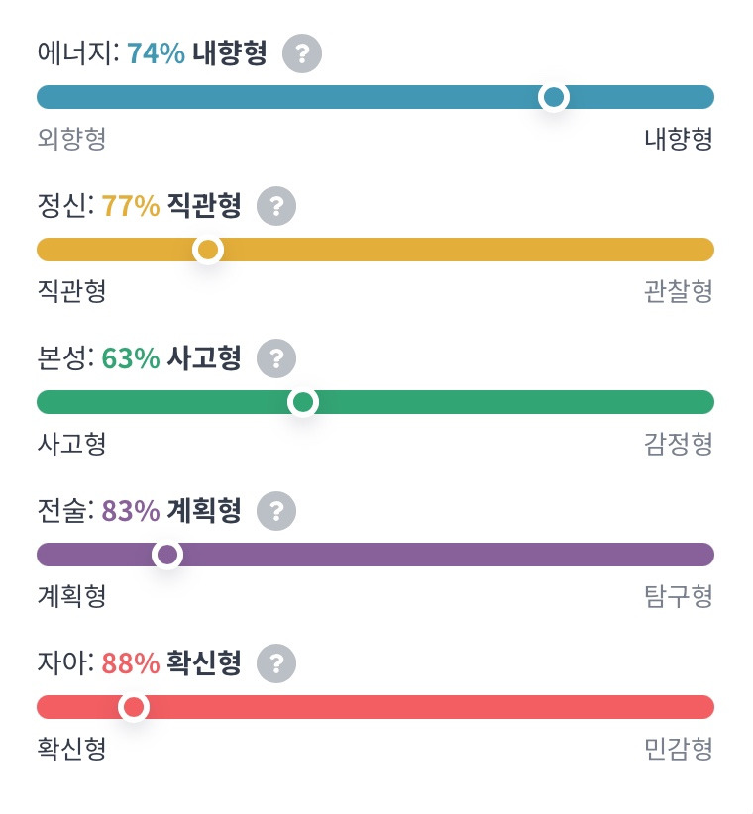This screenshot has width=753, height=814.
Task: Click the blue 에너지 slider handle
Action: [554, 97]
